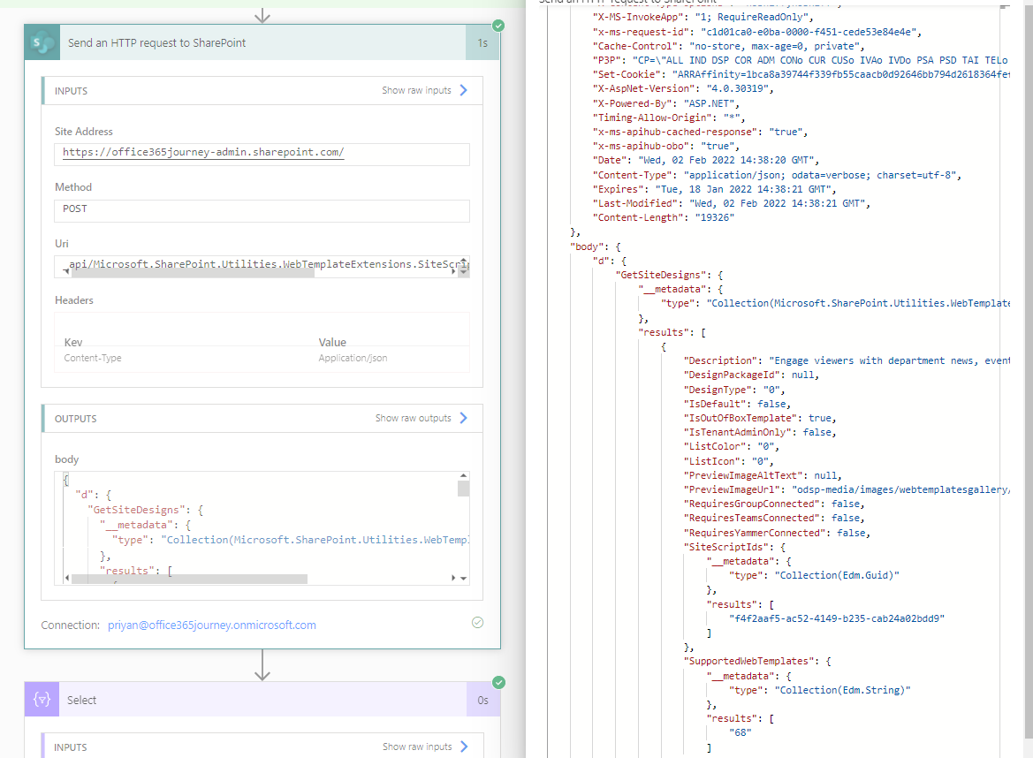Image resolution: width=1033 pixels, height=758 pixels.
Task: Click the "x-ms-request-id" header line
Action: (x=757, y=32)
